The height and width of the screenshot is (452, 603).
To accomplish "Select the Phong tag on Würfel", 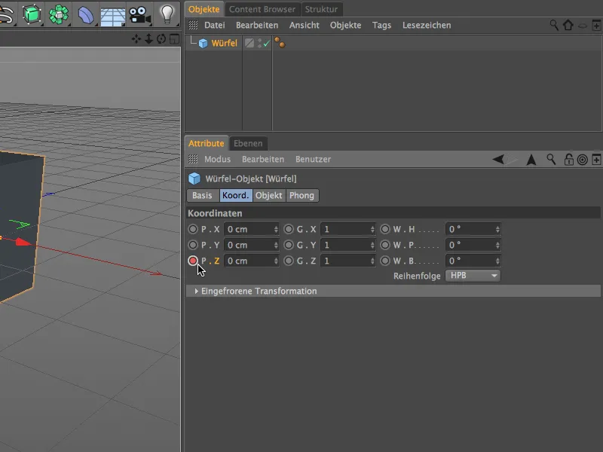I will click(x=280, y=43).
